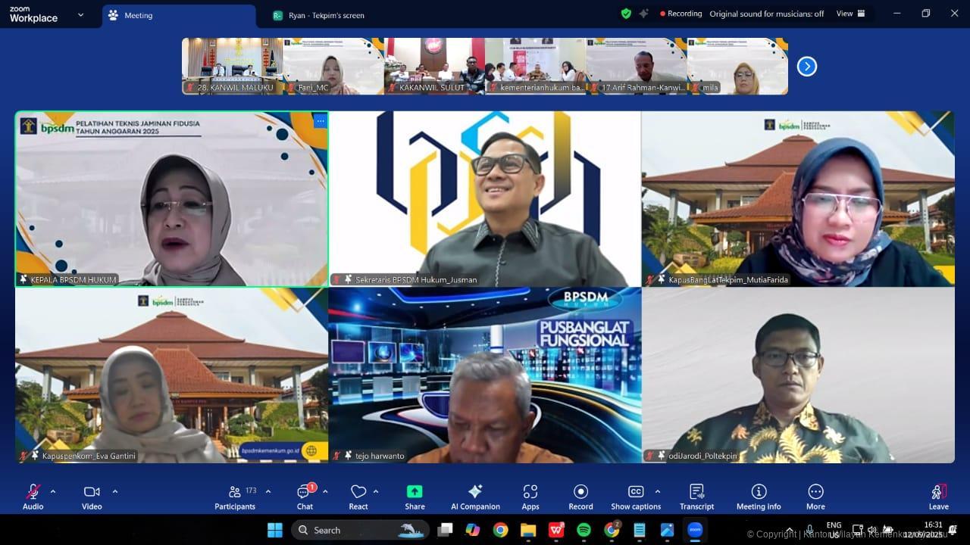Screen dimensions: 970x545
Task: Open the Zoom Workplace dropdown arrow
Action: (81, 14)
